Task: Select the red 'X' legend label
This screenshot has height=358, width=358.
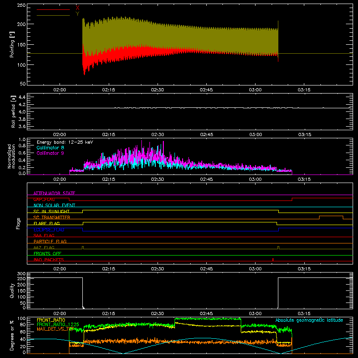Action: [x=77, y=8]
